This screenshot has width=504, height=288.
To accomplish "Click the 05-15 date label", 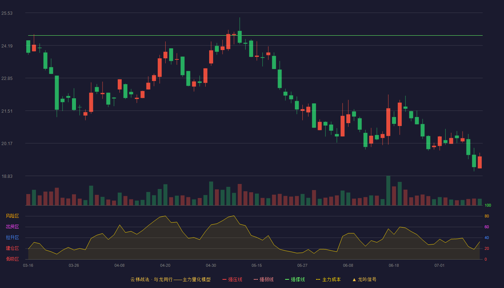I will tap(257, 265).
